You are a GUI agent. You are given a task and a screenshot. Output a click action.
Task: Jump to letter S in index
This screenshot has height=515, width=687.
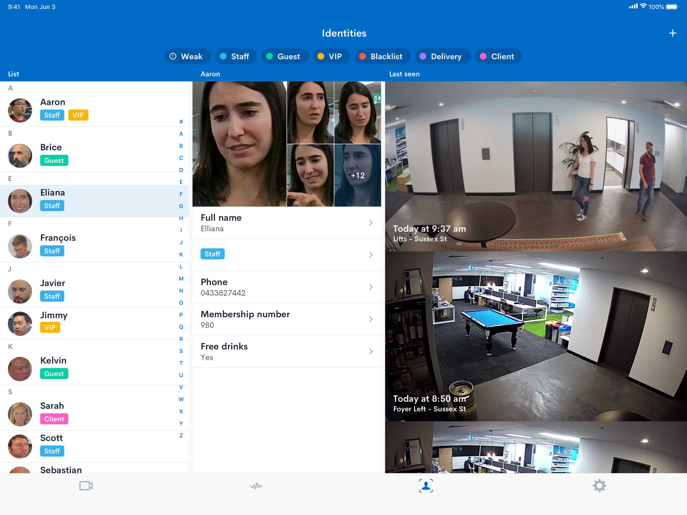tap(181, 351)
